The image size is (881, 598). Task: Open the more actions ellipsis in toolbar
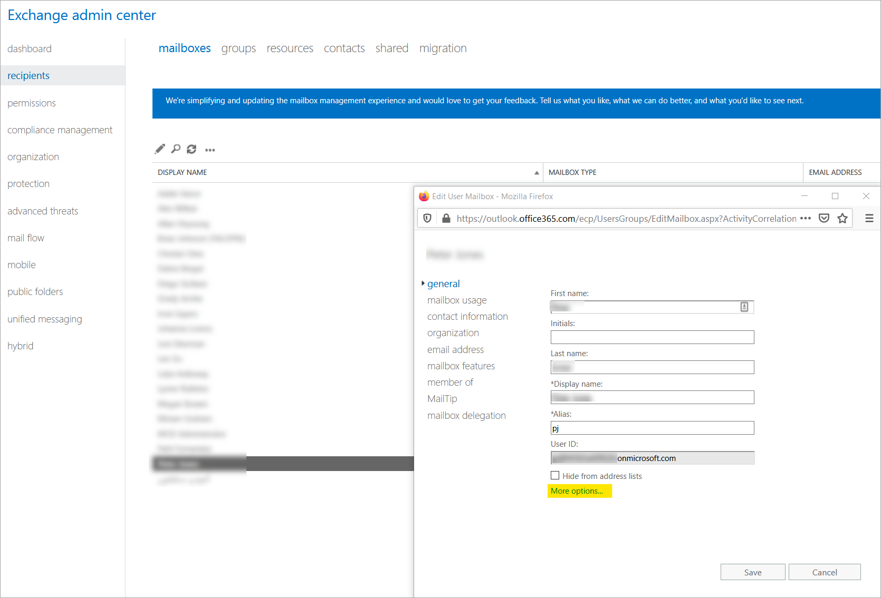point(210,150)
